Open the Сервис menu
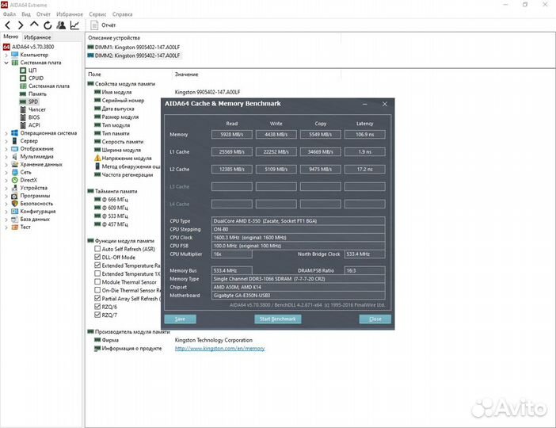This screenshot has width=556, height=428. (x=97, y=14)
